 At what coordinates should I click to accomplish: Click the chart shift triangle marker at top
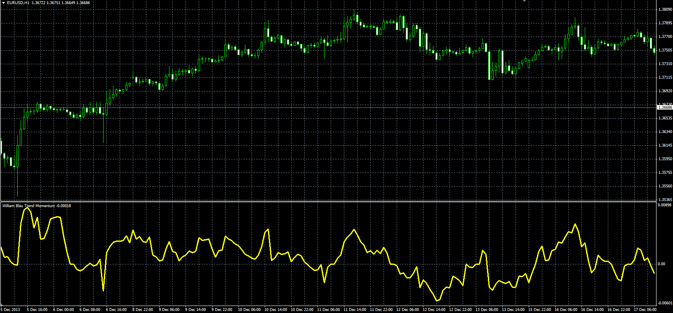click(524, 1)
